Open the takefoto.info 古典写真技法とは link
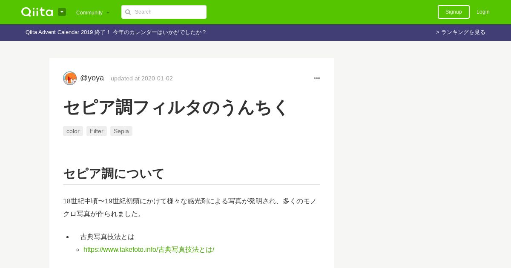Screen dimensions: 511x268 pyautogui.click(x=149, y=250)
